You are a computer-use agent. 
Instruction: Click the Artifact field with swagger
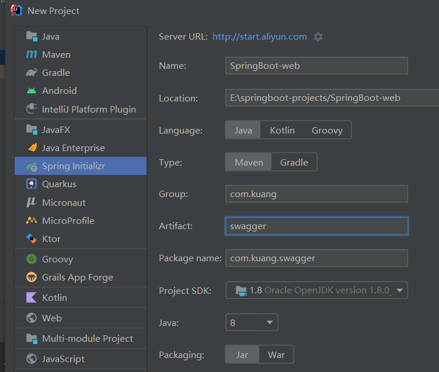(x=316, y=226)
